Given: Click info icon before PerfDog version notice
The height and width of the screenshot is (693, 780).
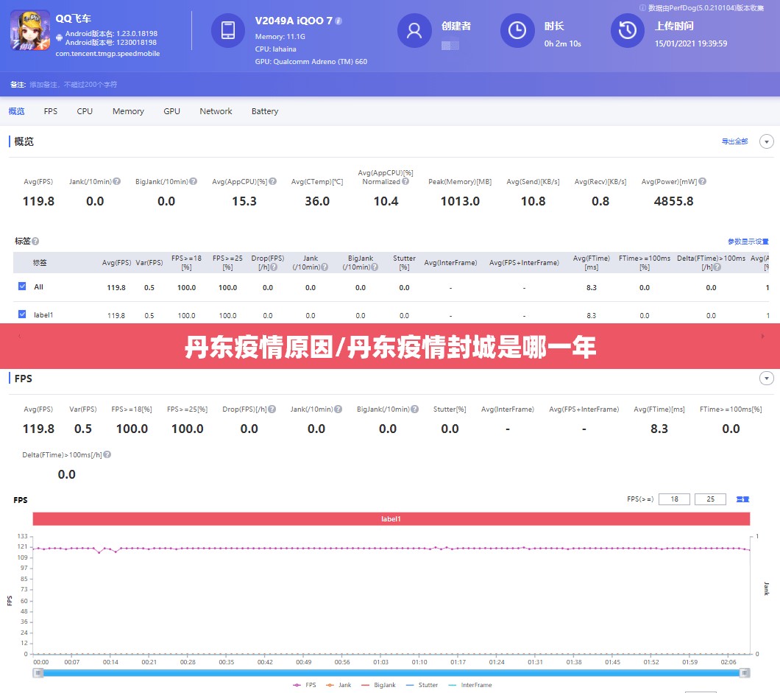Looking at the screenshot, I should click(642, 7).
